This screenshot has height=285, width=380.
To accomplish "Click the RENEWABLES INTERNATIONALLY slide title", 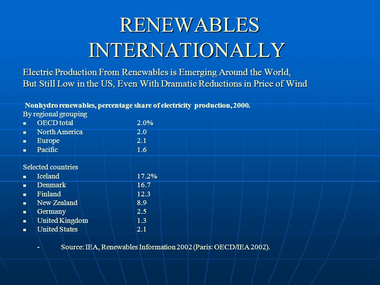I will tap(186, 37).
